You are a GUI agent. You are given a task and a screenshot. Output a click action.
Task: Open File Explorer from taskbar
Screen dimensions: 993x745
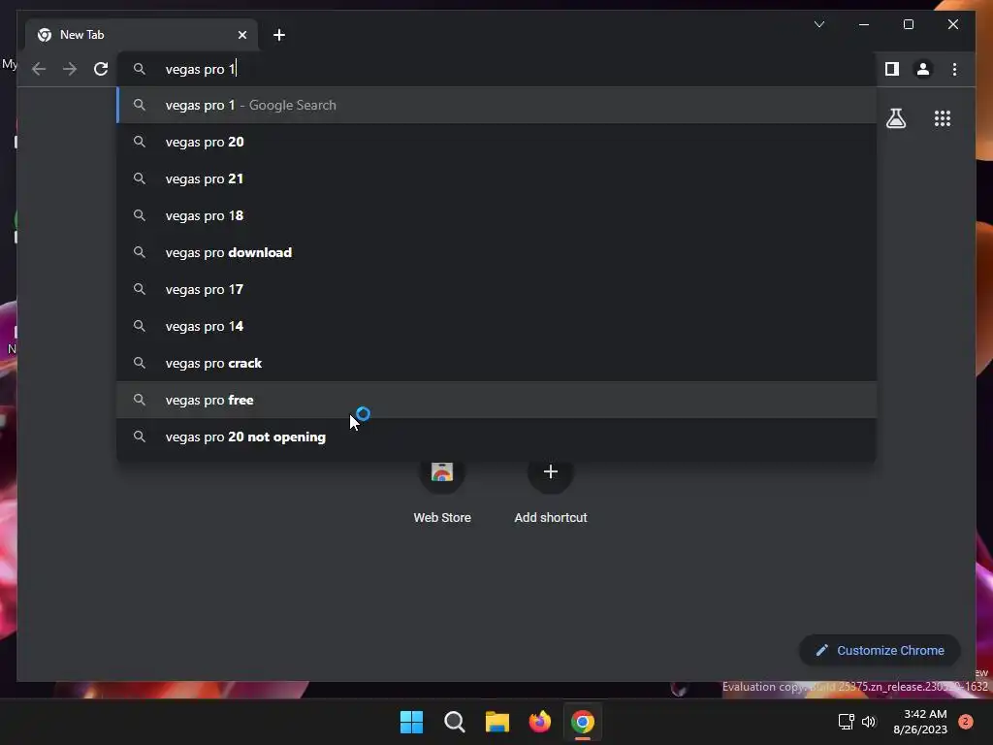click(497, 722)
